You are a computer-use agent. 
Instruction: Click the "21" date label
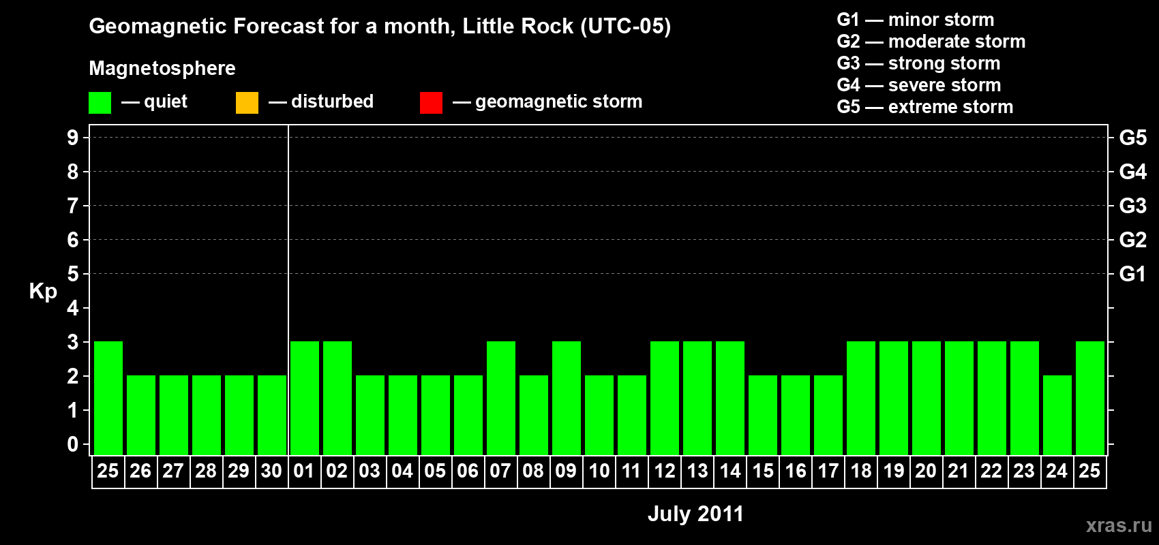pos(959,471)
